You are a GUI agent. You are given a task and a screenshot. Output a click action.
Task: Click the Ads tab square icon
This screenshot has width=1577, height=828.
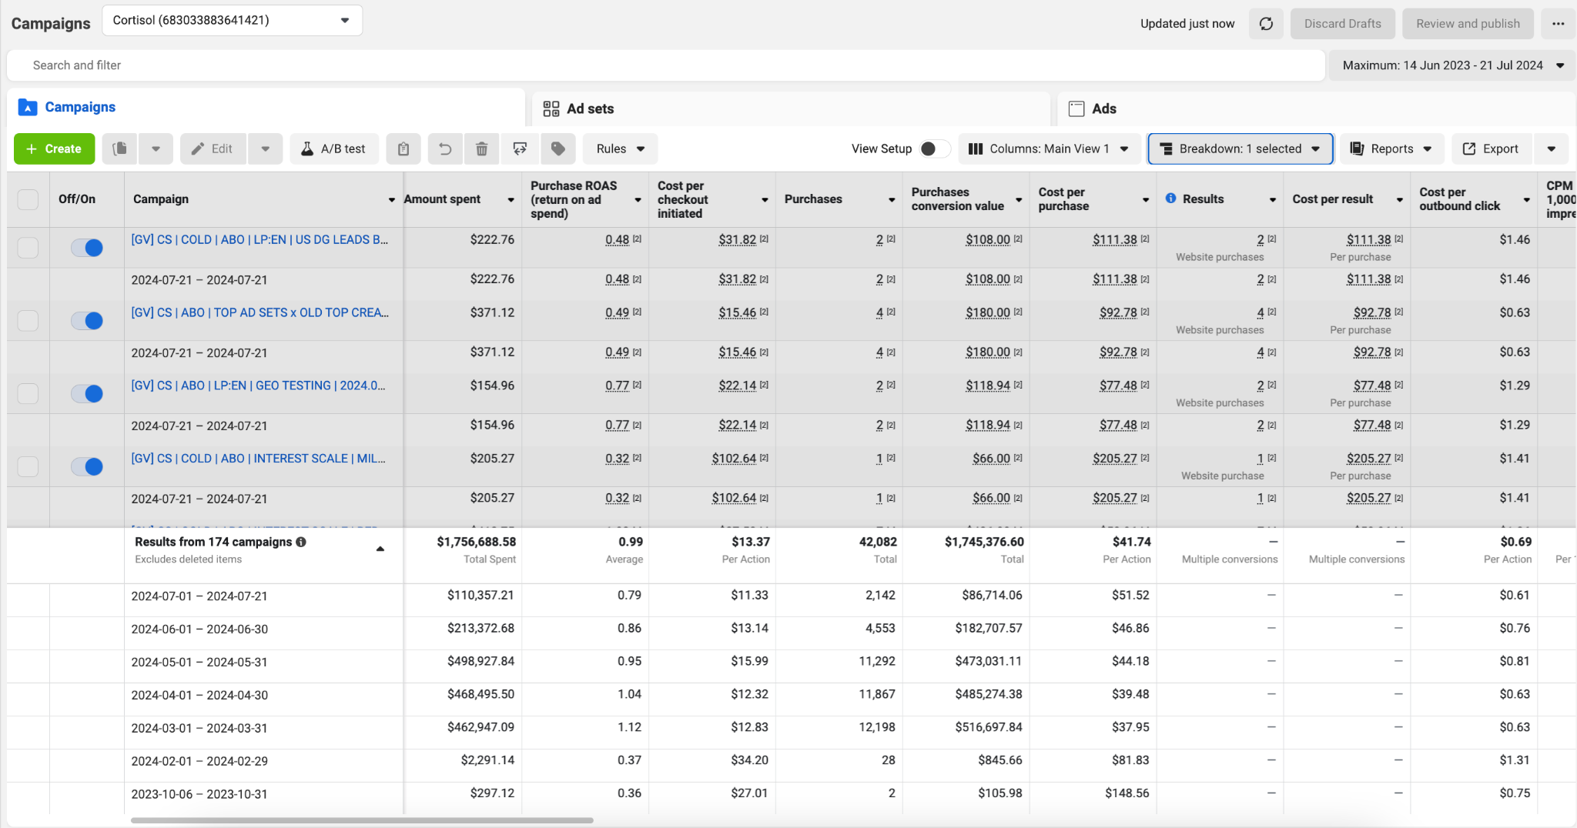pos(1076,109)
